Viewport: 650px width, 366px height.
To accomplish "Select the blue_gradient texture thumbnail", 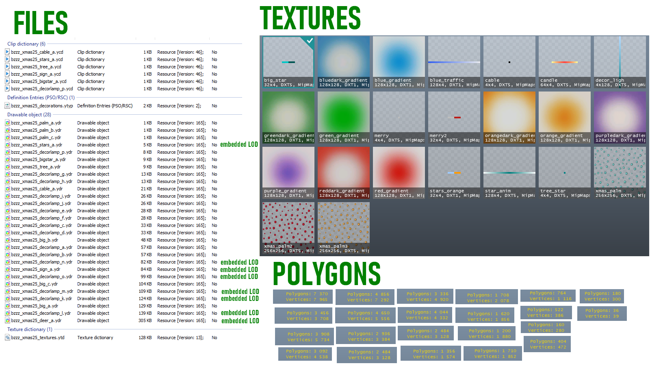I will click(x=399, y=62).
